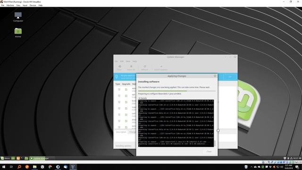Sort by the Upgrade column header
302x170 pixels.
[126, 84]
